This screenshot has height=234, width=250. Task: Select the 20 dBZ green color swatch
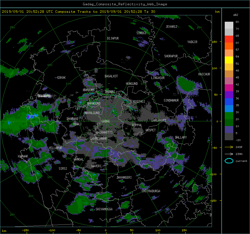229,116
